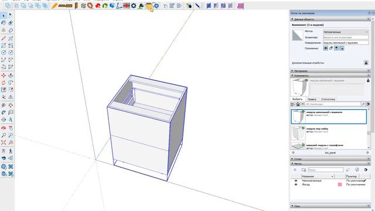Image resolution: width=375 pixels, height=211 pixels.
Task: Open the component view options dropdown
Action: coord(293,104)
